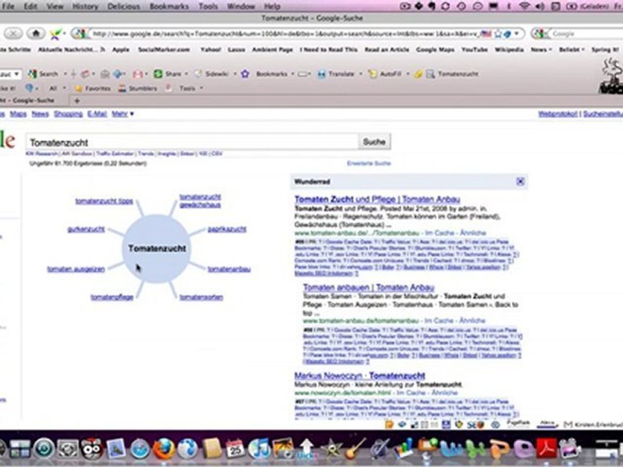Expand the Bookmarks toolbar dropdown arrow
Screen dimensions: 623x467
click(293, 74)
